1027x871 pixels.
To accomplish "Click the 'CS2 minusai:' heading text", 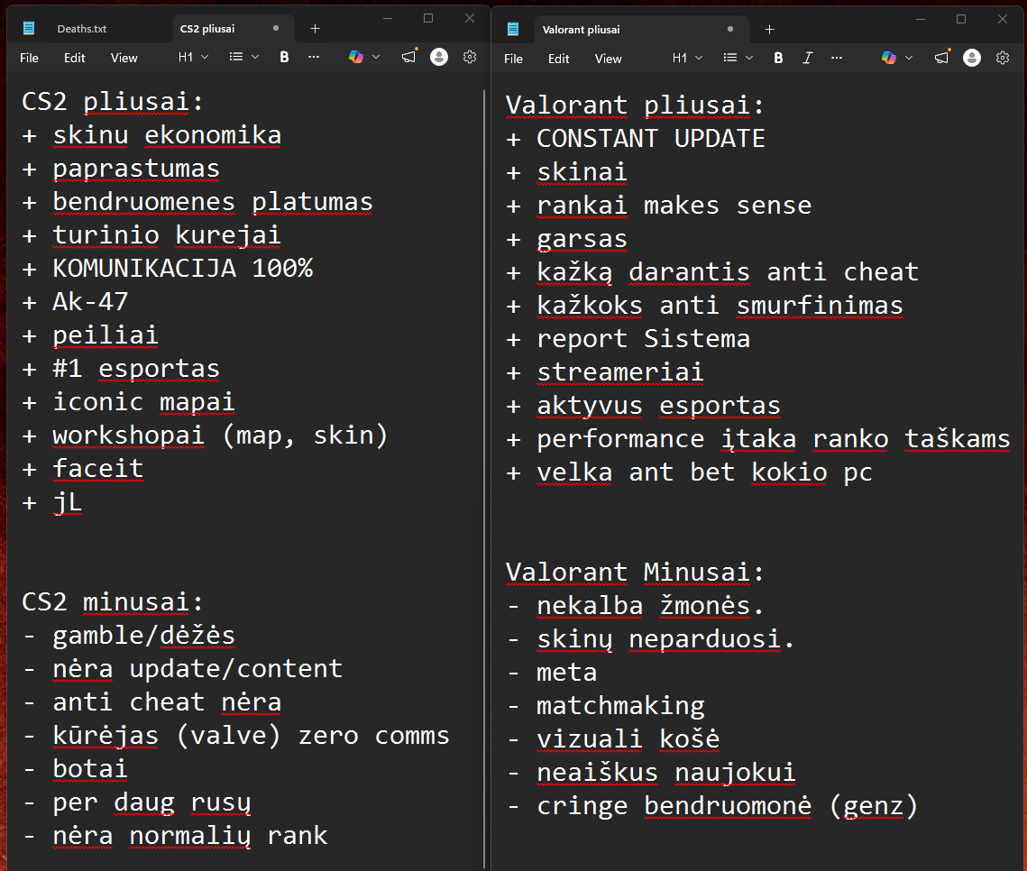I will [x=113, y=601].
